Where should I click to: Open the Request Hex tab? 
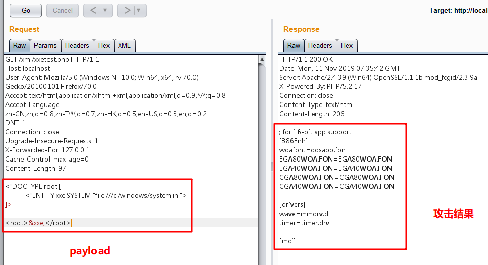104,46
